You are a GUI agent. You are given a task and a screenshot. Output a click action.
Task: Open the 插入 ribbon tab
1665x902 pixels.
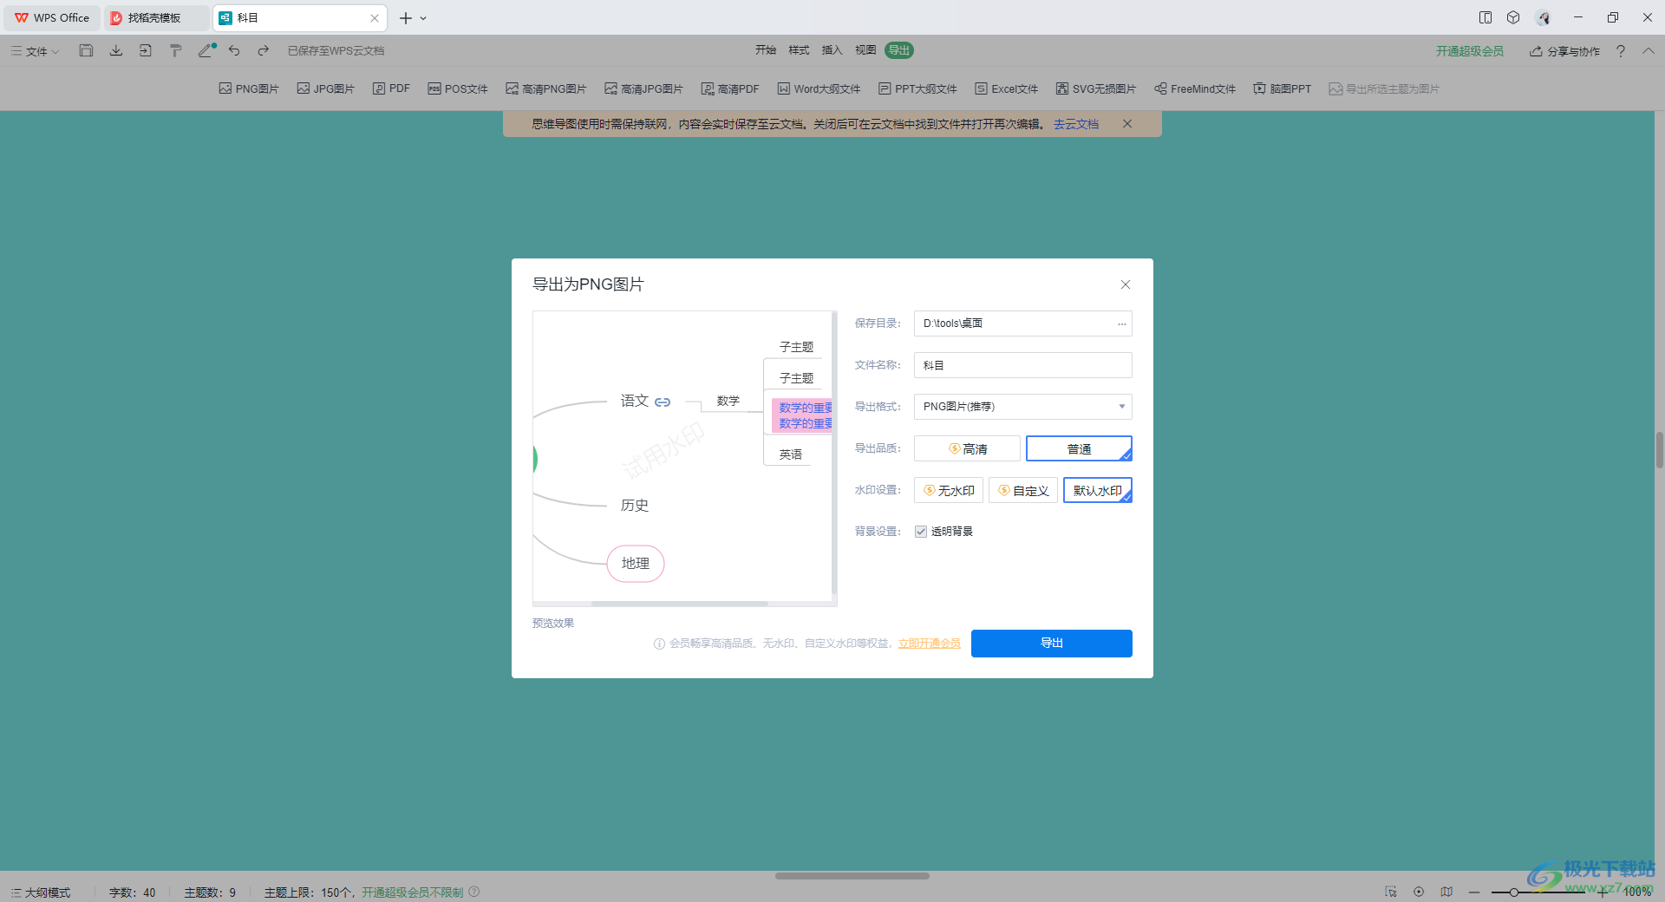pos(832,50)
